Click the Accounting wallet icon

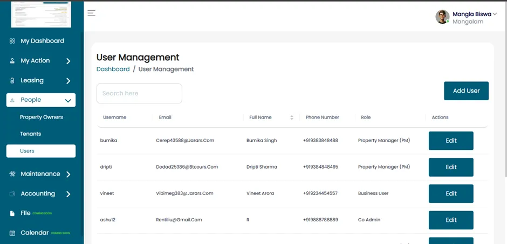tap(12, 194)
